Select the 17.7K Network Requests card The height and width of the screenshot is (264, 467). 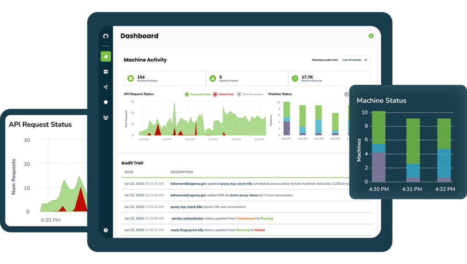coord(329,78)
